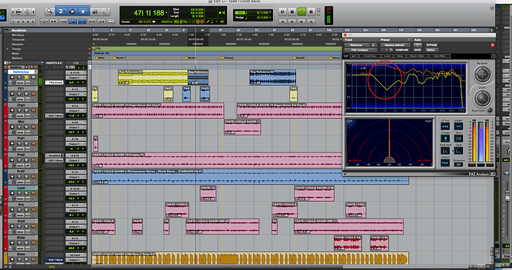Click the green transport Play button
512x270 pixels.
[301, 12]
